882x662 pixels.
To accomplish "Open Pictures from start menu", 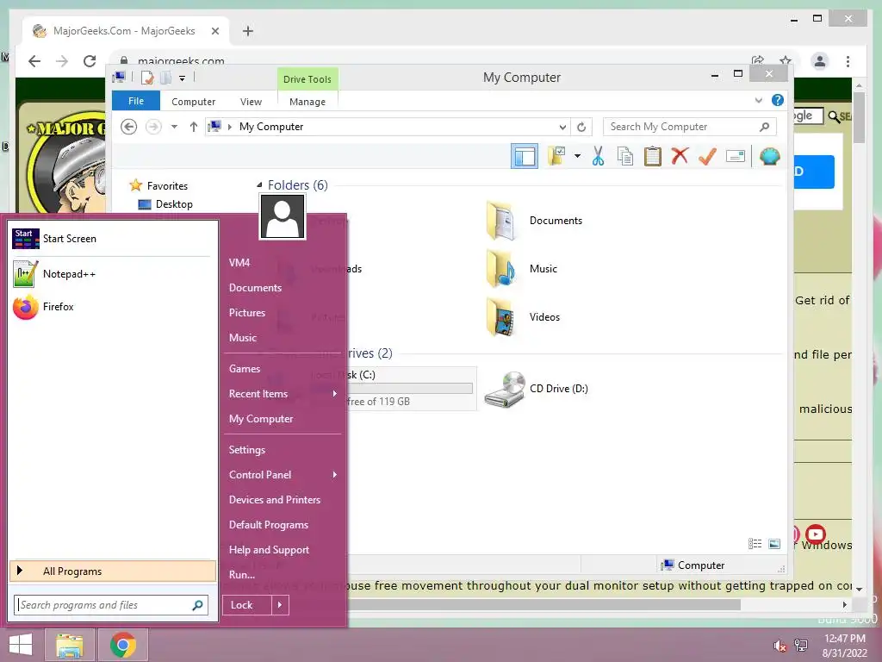I will click(x=247, y=313).
